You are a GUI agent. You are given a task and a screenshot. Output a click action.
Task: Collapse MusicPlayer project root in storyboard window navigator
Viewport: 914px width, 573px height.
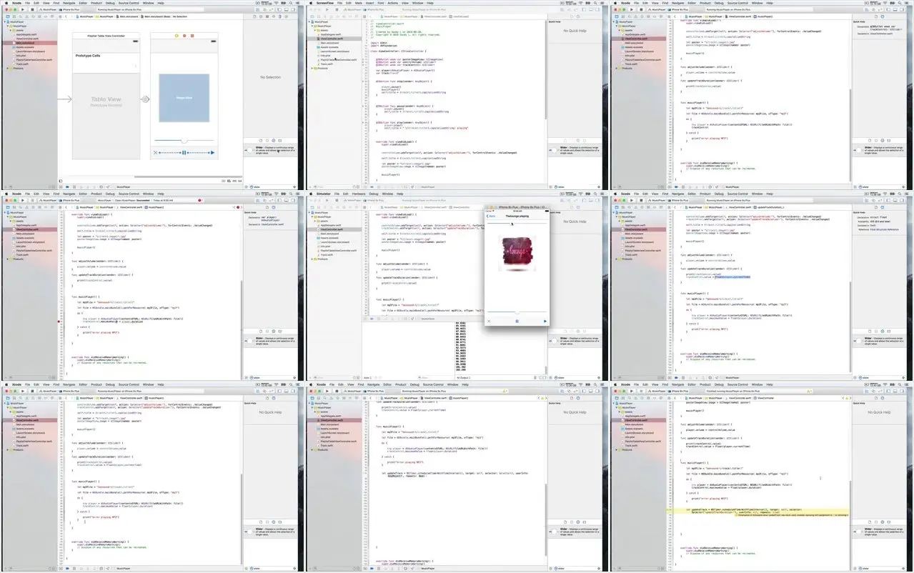tap(4, 21)
